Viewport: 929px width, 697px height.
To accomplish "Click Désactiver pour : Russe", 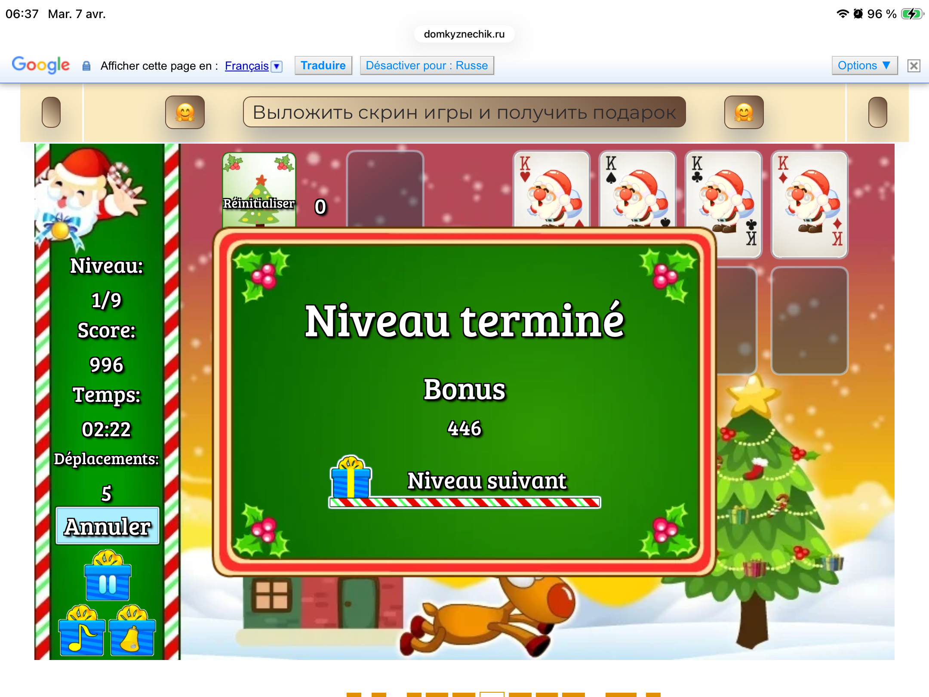I will [x=427, y=65].
